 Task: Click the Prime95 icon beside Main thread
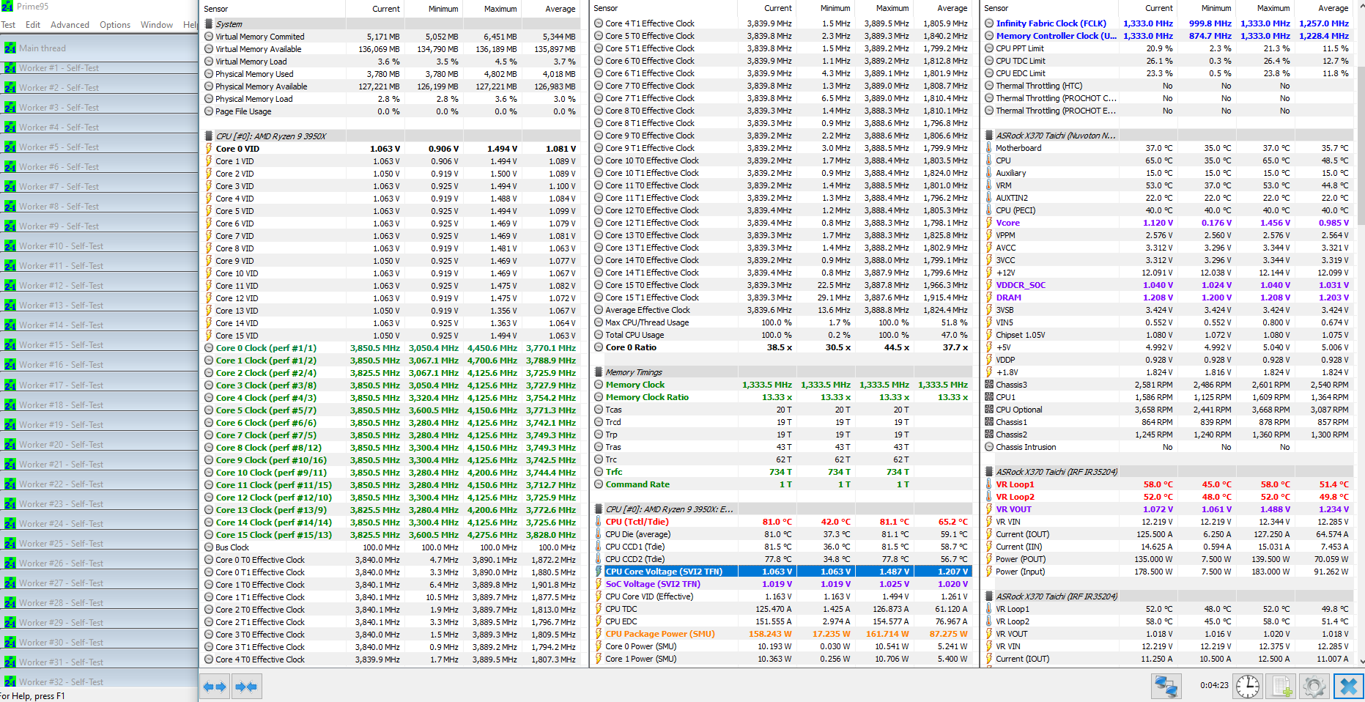click(10, 48)
